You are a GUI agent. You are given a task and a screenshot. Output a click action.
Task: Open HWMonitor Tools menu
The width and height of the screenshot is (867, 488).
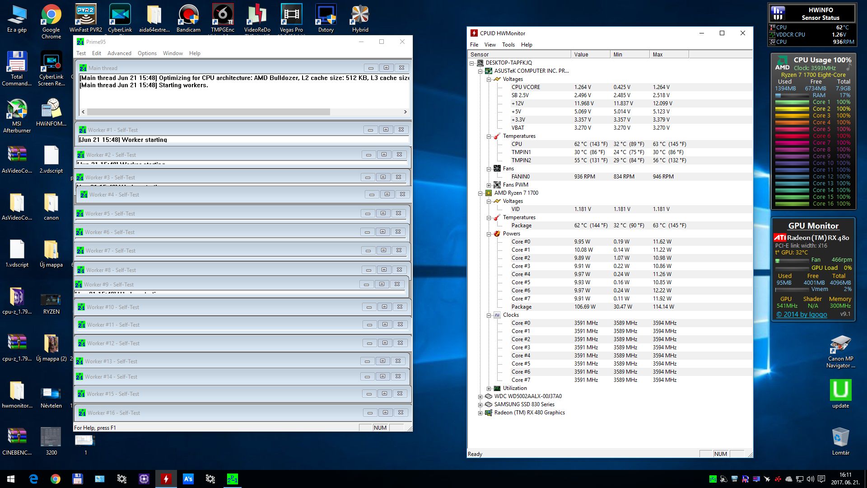(508, 45)
